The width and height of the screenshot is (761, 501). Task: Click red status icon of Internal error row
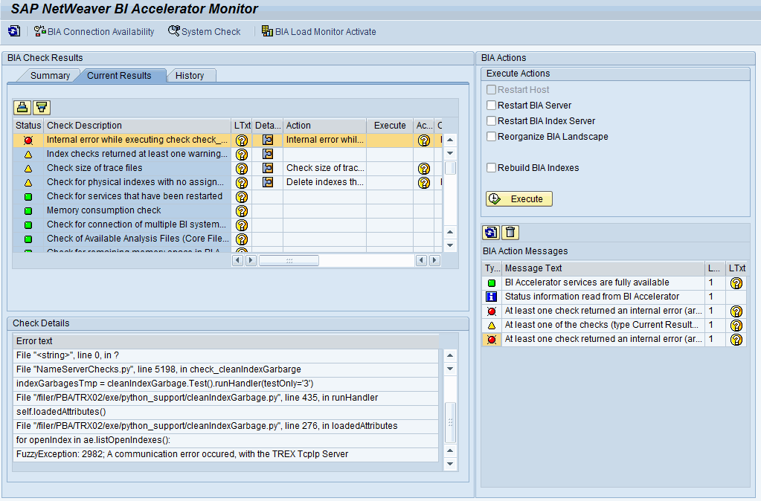(28, 140)
